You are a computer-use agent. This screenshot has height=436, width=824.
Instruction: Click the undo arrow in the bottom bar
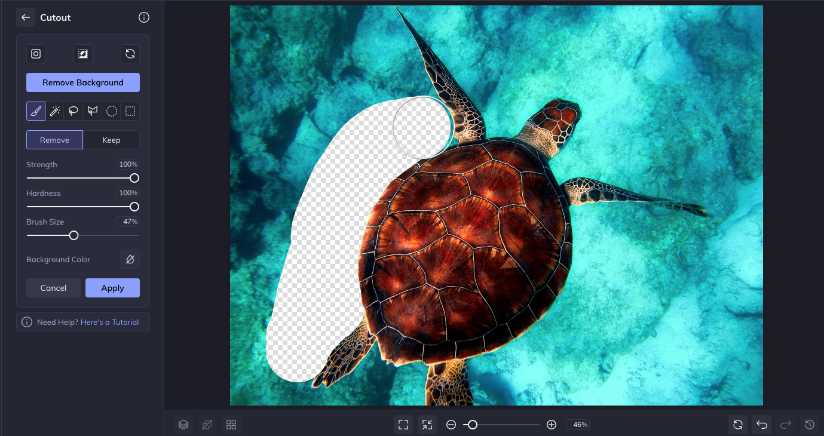tap(762, 425)
